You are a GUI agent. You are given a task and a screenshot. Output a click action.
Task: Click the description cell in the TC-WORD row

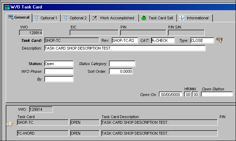click(x=159, y=133)
